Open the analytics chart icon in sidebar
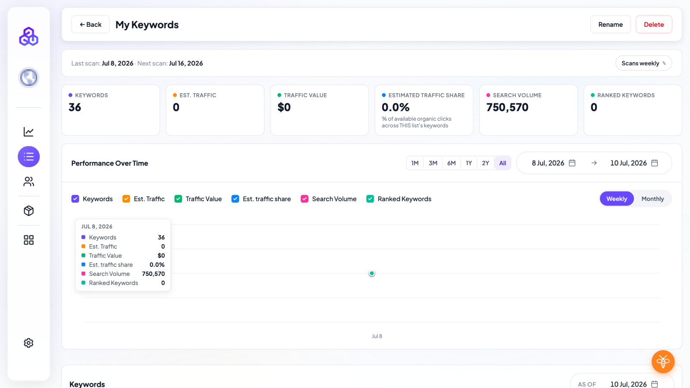This screenshot has width=690, height=388. click(x=28, y=132)
